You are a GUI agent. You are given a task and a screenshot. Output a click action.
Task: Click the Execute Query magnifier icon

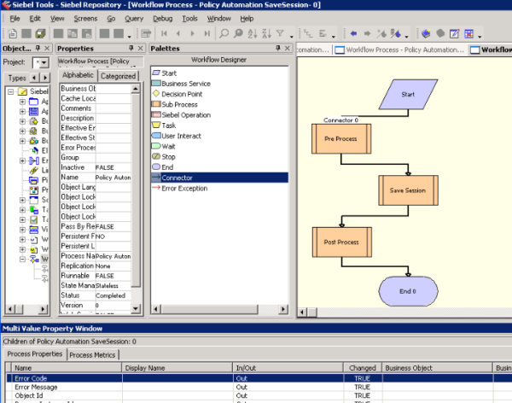click(238, 33)
